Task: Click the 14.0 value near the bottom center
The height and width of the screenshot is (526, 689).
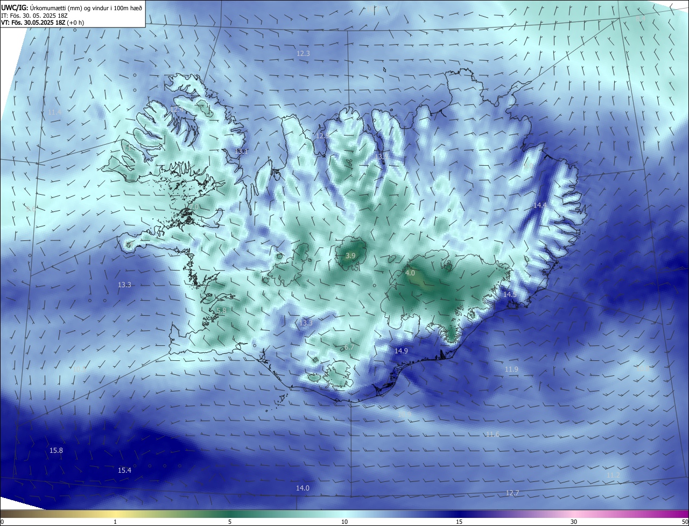Action: pos(303,488)
